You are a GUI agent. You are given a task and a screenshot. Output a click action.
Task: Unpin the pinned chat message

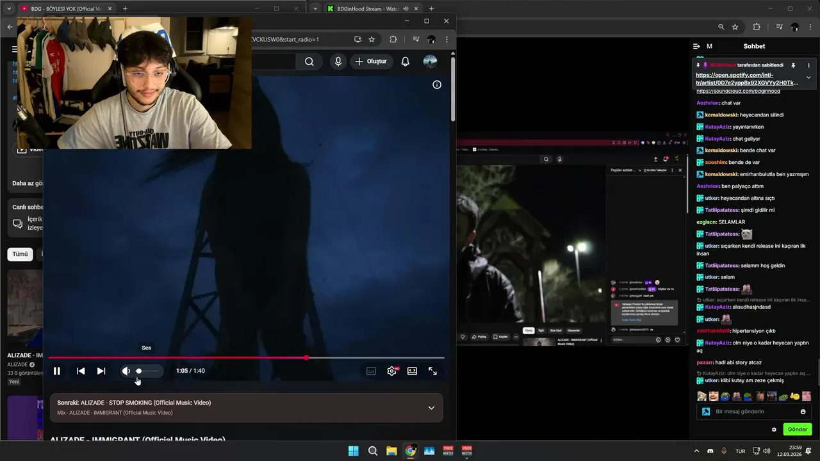[793, 65]
